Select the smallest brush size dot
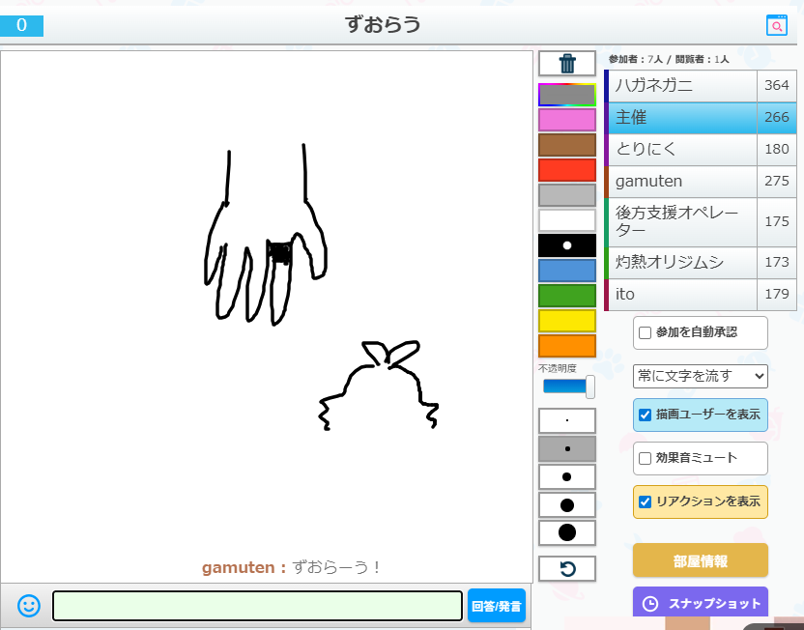This screenshot has height=630, width=804. (567, 421)
